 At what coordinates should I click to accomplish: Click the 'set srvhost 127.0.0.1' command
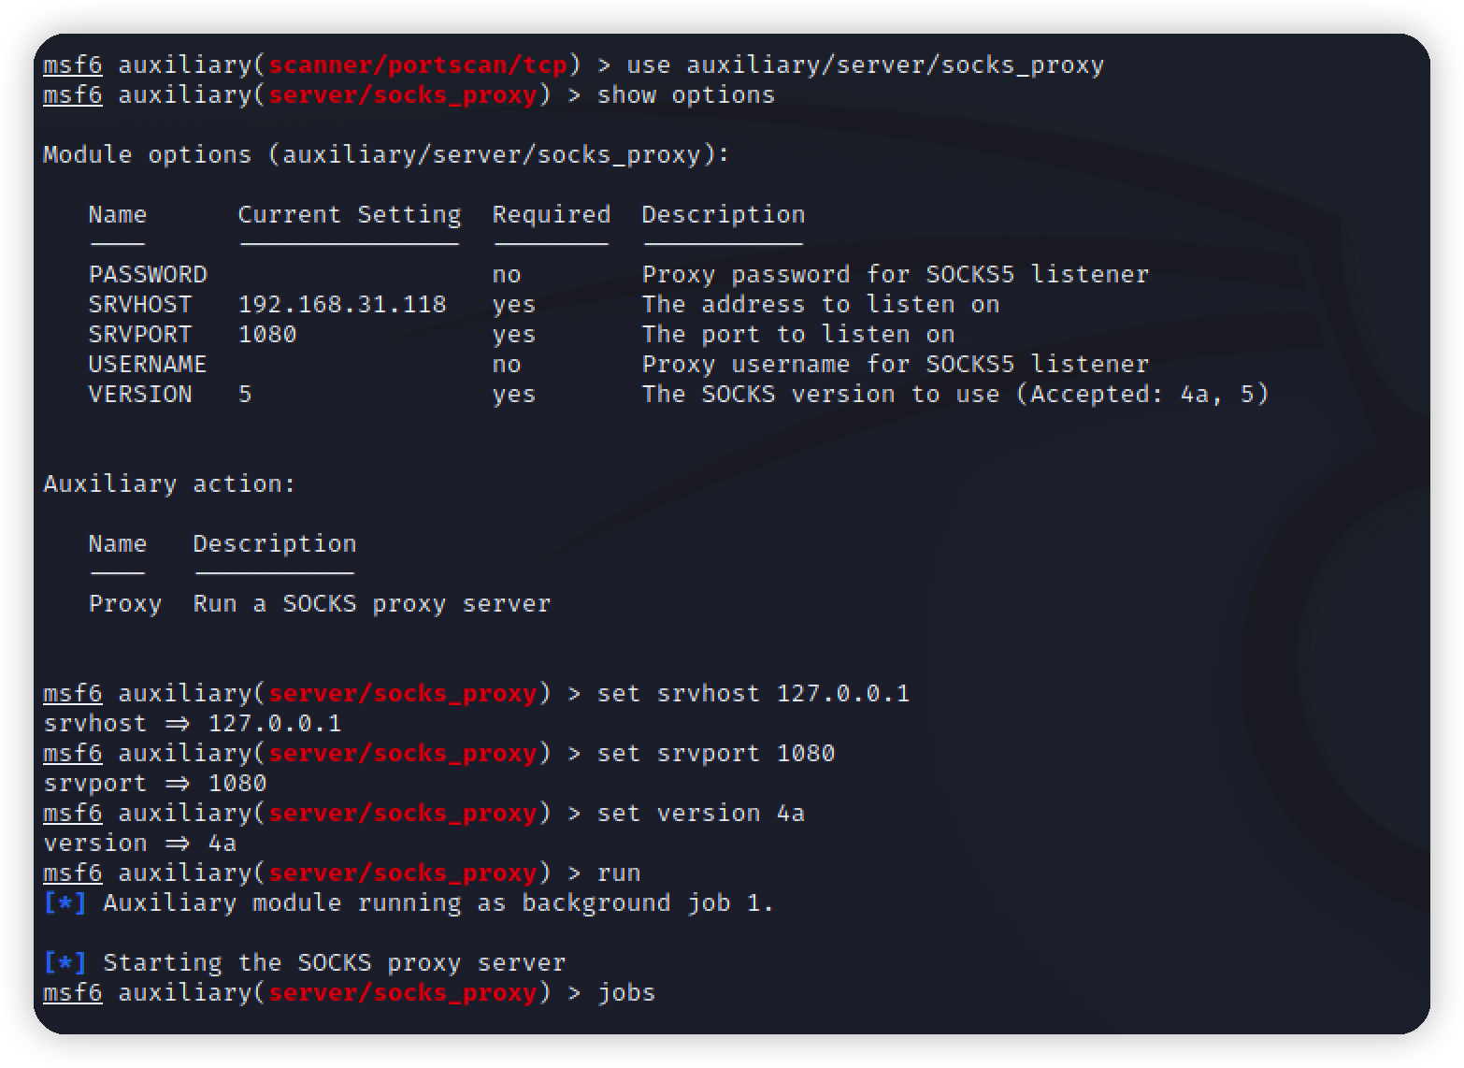tap(754, 694)
